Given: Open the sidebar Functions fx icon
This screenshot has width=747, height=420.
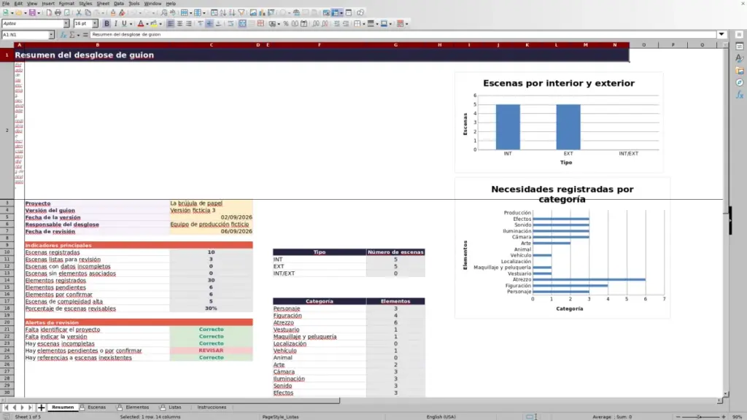Looking at the screenshot, I should click(740, 95).
